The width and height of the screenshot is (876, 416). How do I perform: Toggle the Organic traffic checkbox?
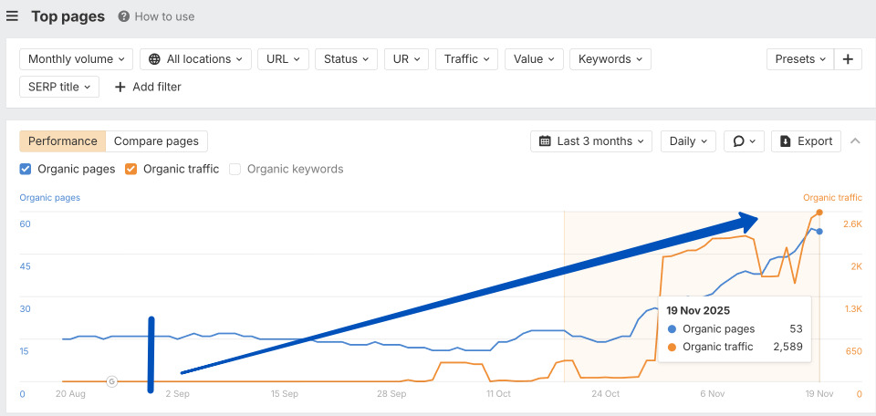pyautogui.click(x=130, y=169)
